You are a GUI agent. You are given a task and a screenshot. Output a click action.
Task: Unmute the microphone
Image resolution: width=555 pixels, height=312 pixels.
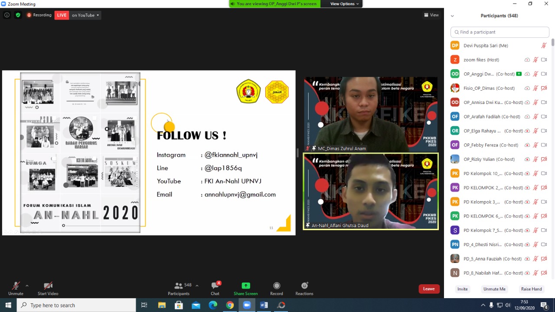(x=16, y=286)
